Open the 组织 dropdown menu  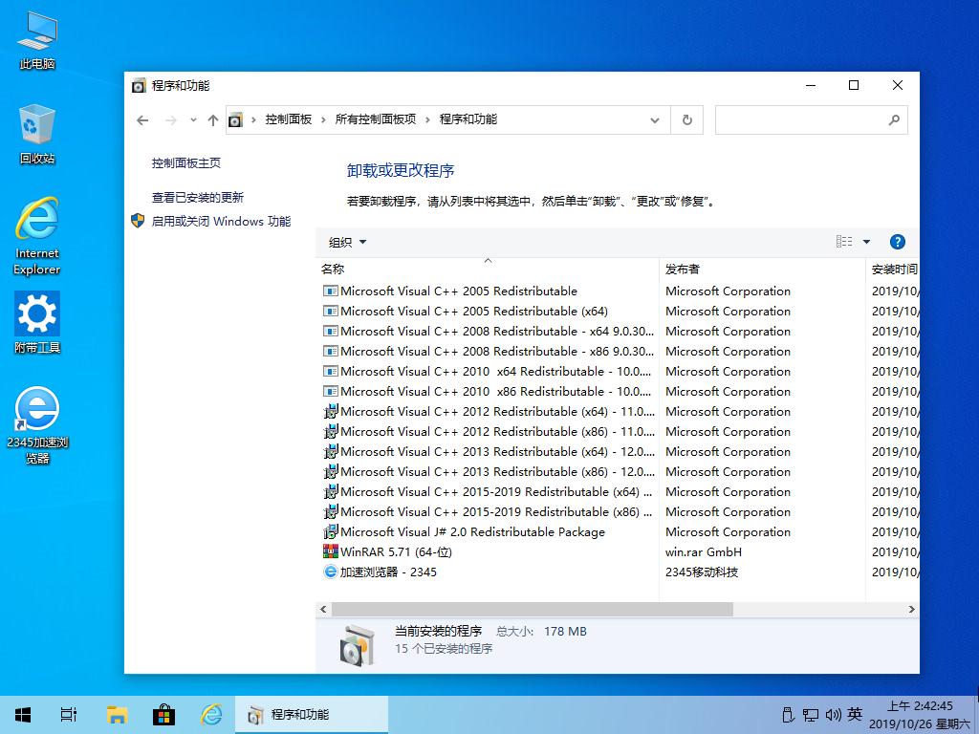pyautogui.click(x=347, y=242)
